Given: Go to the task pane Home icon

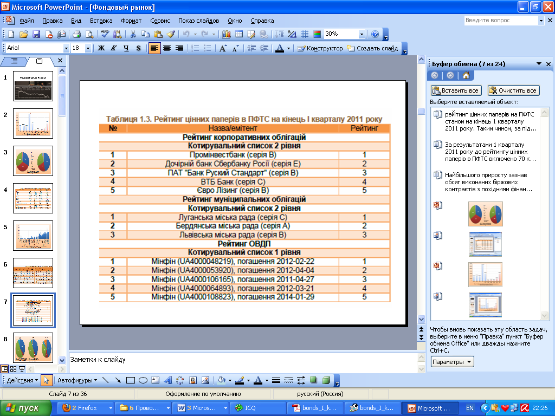Looking at the screenshot, I should [466, 75].
